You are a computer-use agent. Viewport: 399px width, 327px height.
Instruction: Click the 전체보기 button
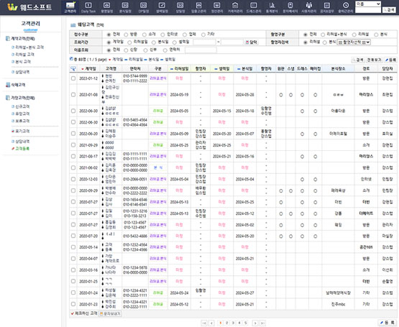tap(374, 60)
